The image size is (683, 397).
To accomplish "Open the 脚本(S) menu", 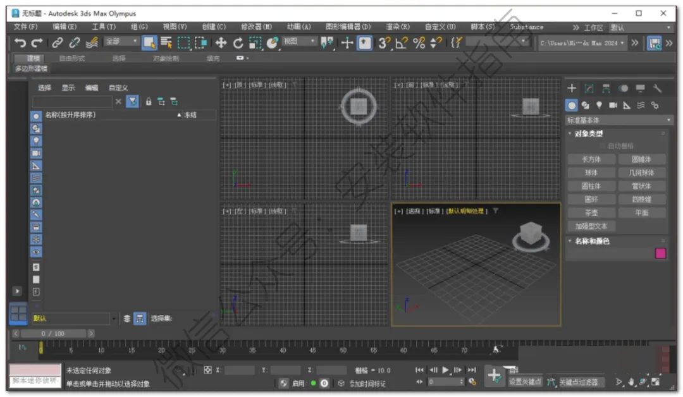I will pos(483,27).
